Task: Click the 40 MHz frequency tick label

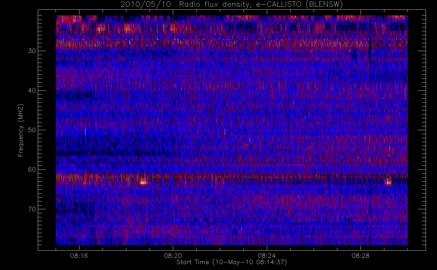Action: pos(32,90)
